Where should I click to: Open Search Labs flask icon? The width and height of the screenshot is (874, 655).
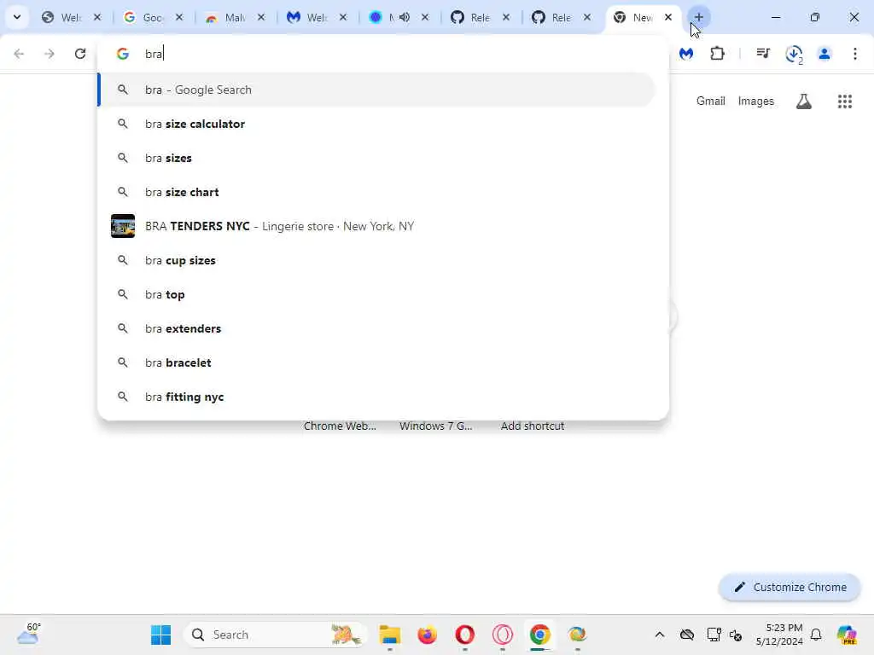click(x=804, y=101)
